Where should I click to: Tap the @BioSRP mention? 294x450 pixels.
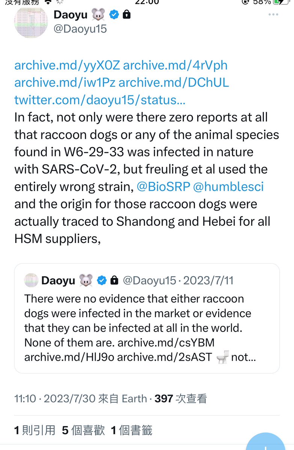(163, 187)
